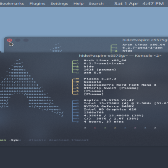The width and height of the screenshot is (168, 168).
Task: Click the memory icon beside '4.35GiB / 15.49GiB'
Action: tap(78, 115)
